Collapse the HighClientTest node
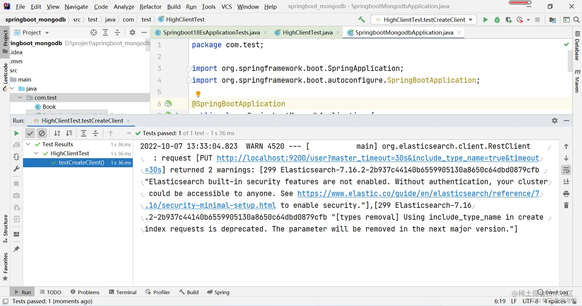This screenshot has height=306, width=582. tap(36, 154)
